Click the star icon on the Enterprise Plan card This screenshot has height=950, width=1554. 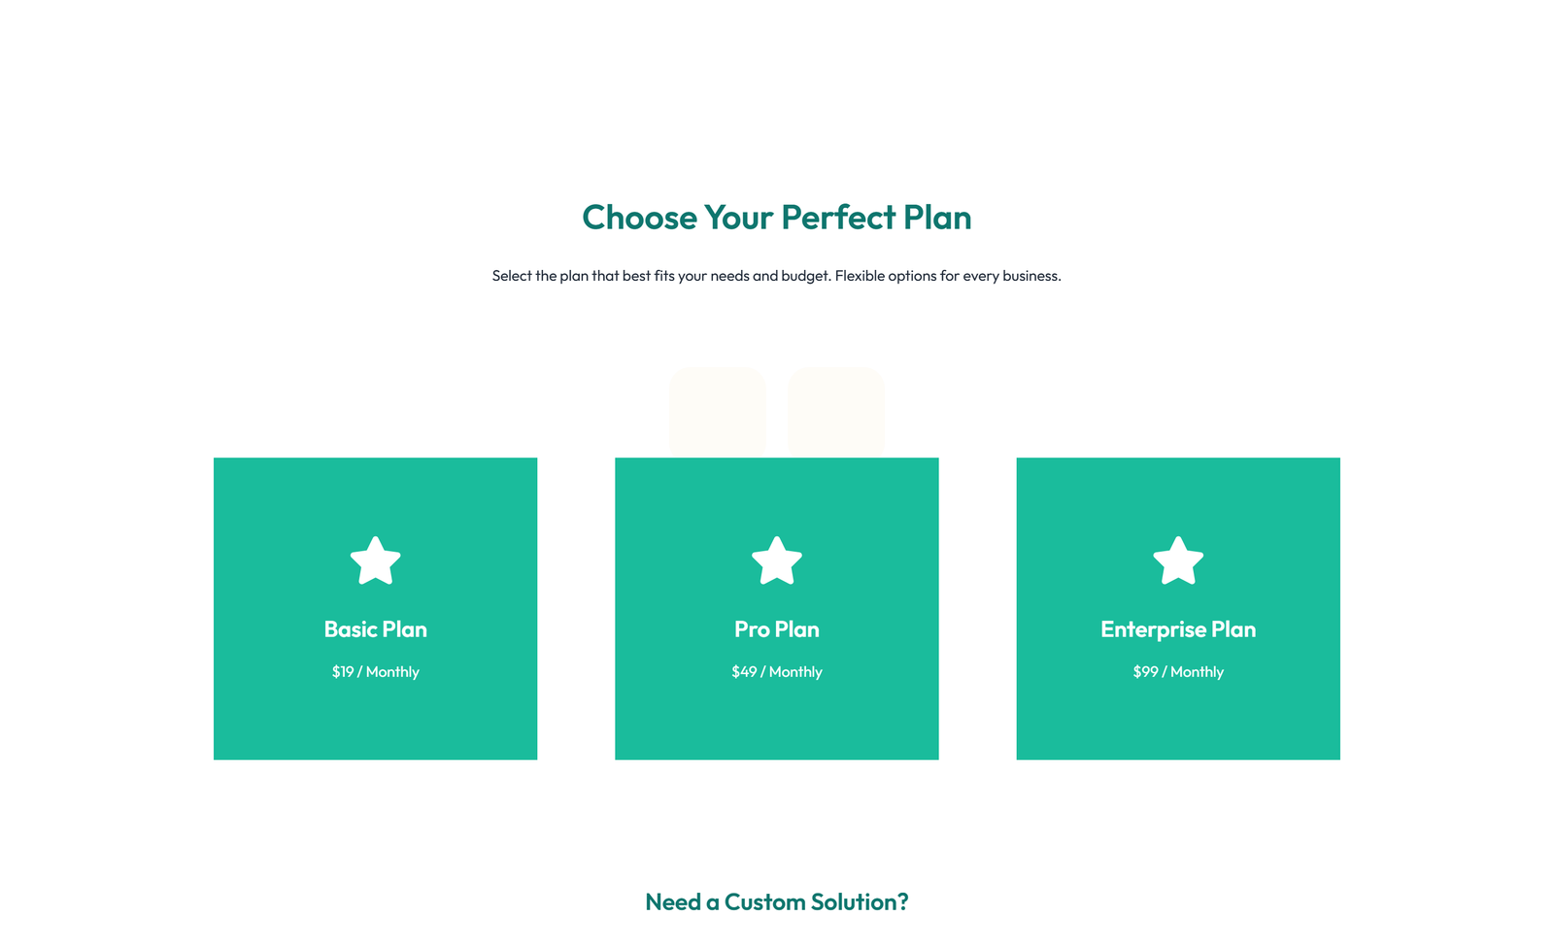point(1178,560)
